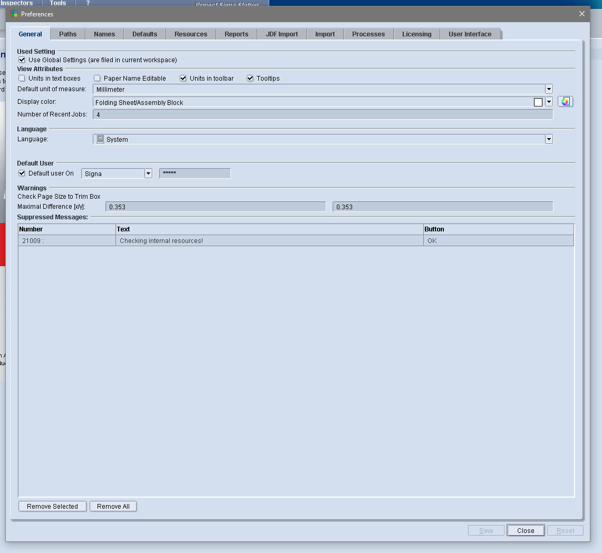602x553 pixels.
Task: Select message row 21009
Action: click(x=296, y=241)
